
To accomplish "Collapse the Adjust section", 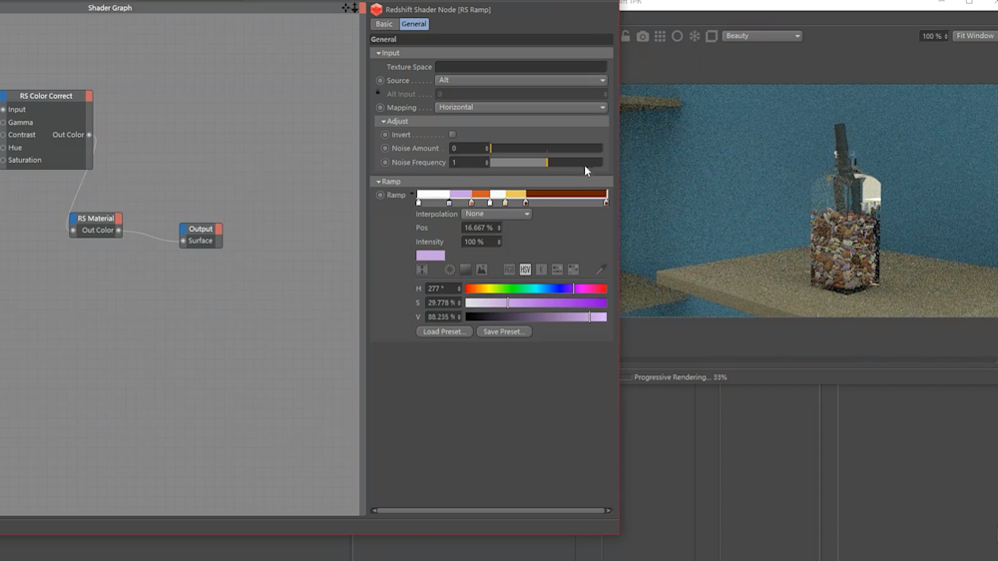I will (x=384, y=121).
